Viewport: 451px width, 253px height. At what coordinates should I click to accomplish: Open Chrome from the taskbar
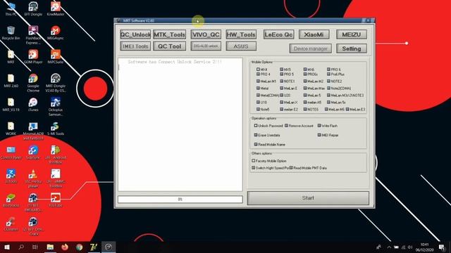(80, 247)
